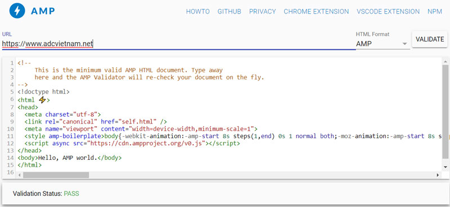Image resolution: width=450 pixels, height=207 pixels.
Task: Click line number 16 in gutter
Action: point(10,172)
